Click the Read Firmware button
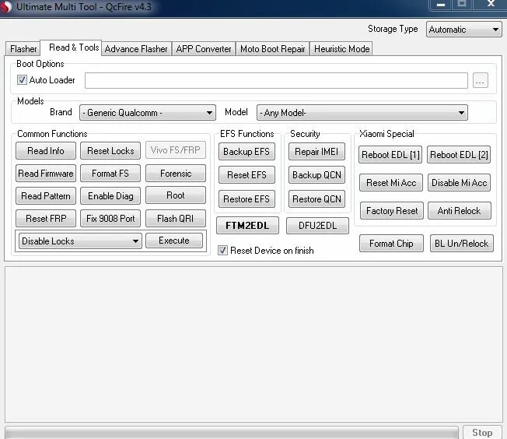Viewport: 507px width, 439px height. click(46, 174)
